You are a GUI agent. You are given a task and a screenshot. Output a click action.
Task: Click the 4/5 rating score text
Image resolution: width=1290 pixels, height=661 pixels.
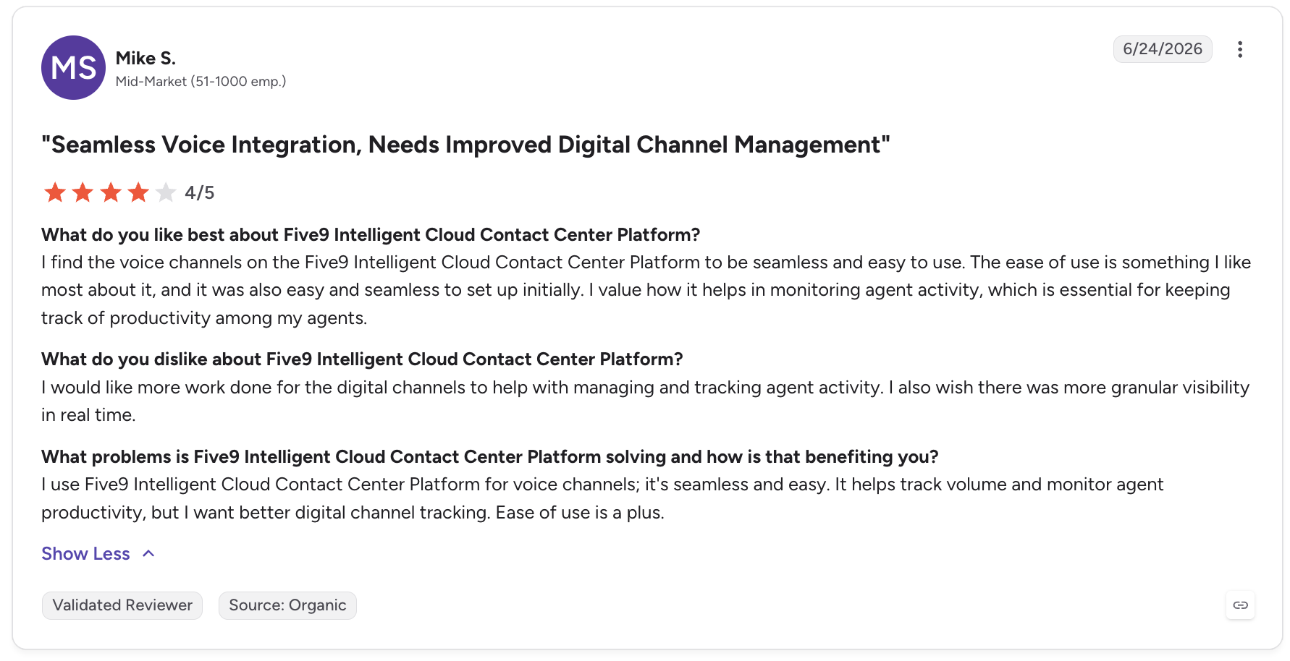[x=199, y=192]
